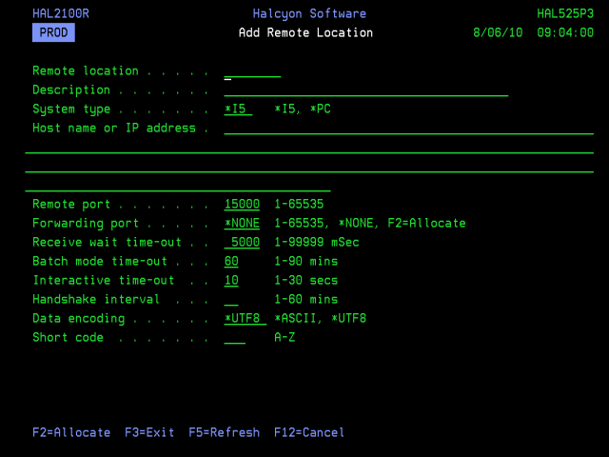The image size is (609, 457).
Task: Select the System type field showing *I5
Action: (238, 109)
